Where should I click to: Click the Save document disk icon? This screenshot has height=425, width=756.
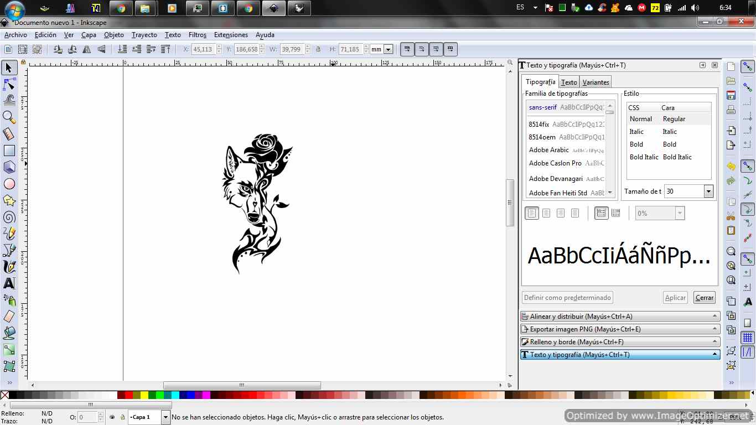pos(731,95)
